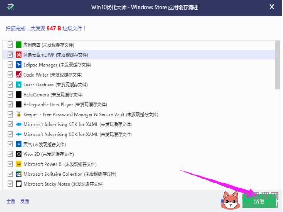Close the Windows Store cache cleanup window

pyautogui.click(x=271, y=7)
